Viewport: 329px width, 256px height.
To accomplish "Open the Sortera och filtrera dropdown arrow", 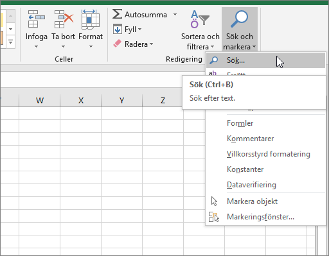I will click(x=212, y=46).
